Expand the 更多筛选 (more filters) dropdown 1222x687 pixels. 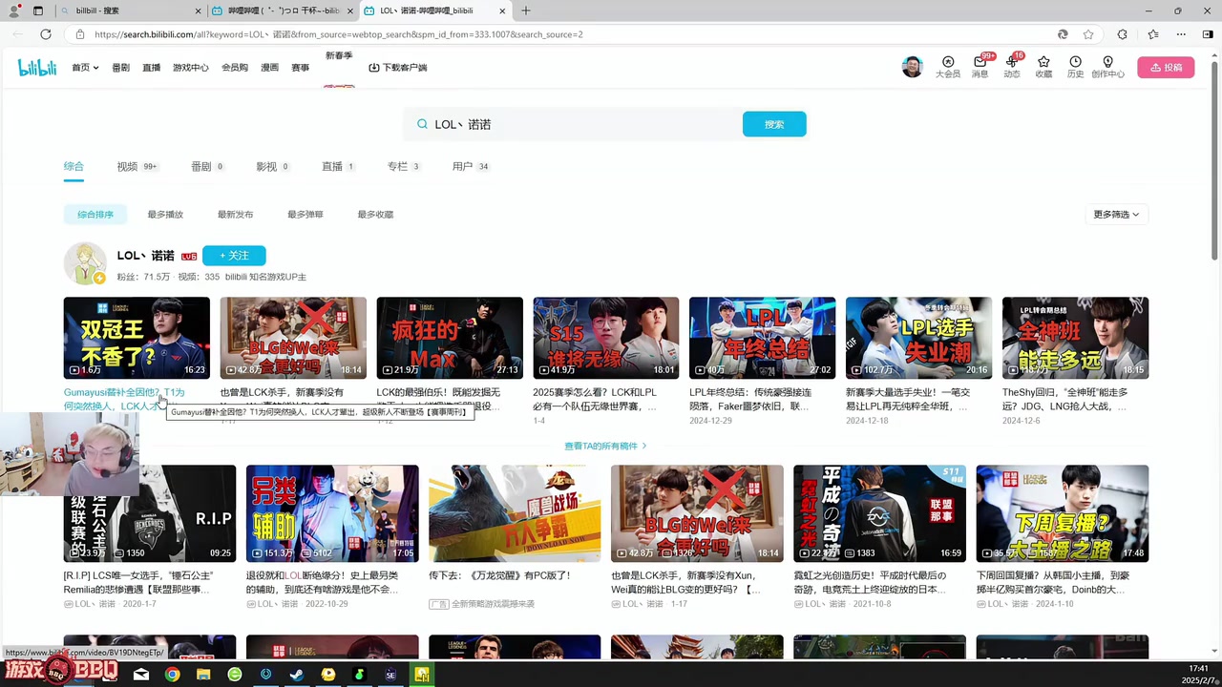coord(1115,214)
